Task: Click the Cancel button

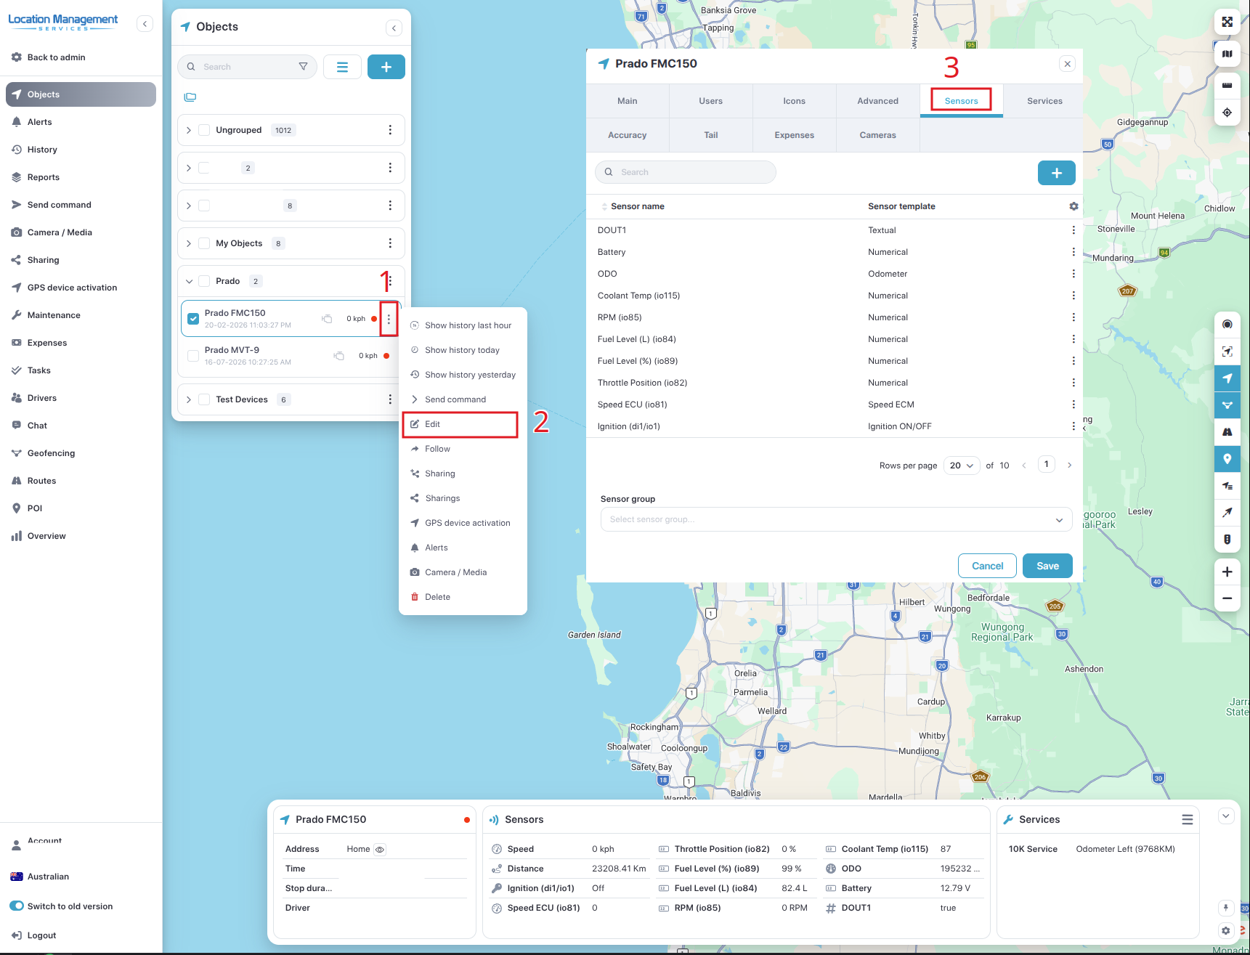Action: point(987,566)
